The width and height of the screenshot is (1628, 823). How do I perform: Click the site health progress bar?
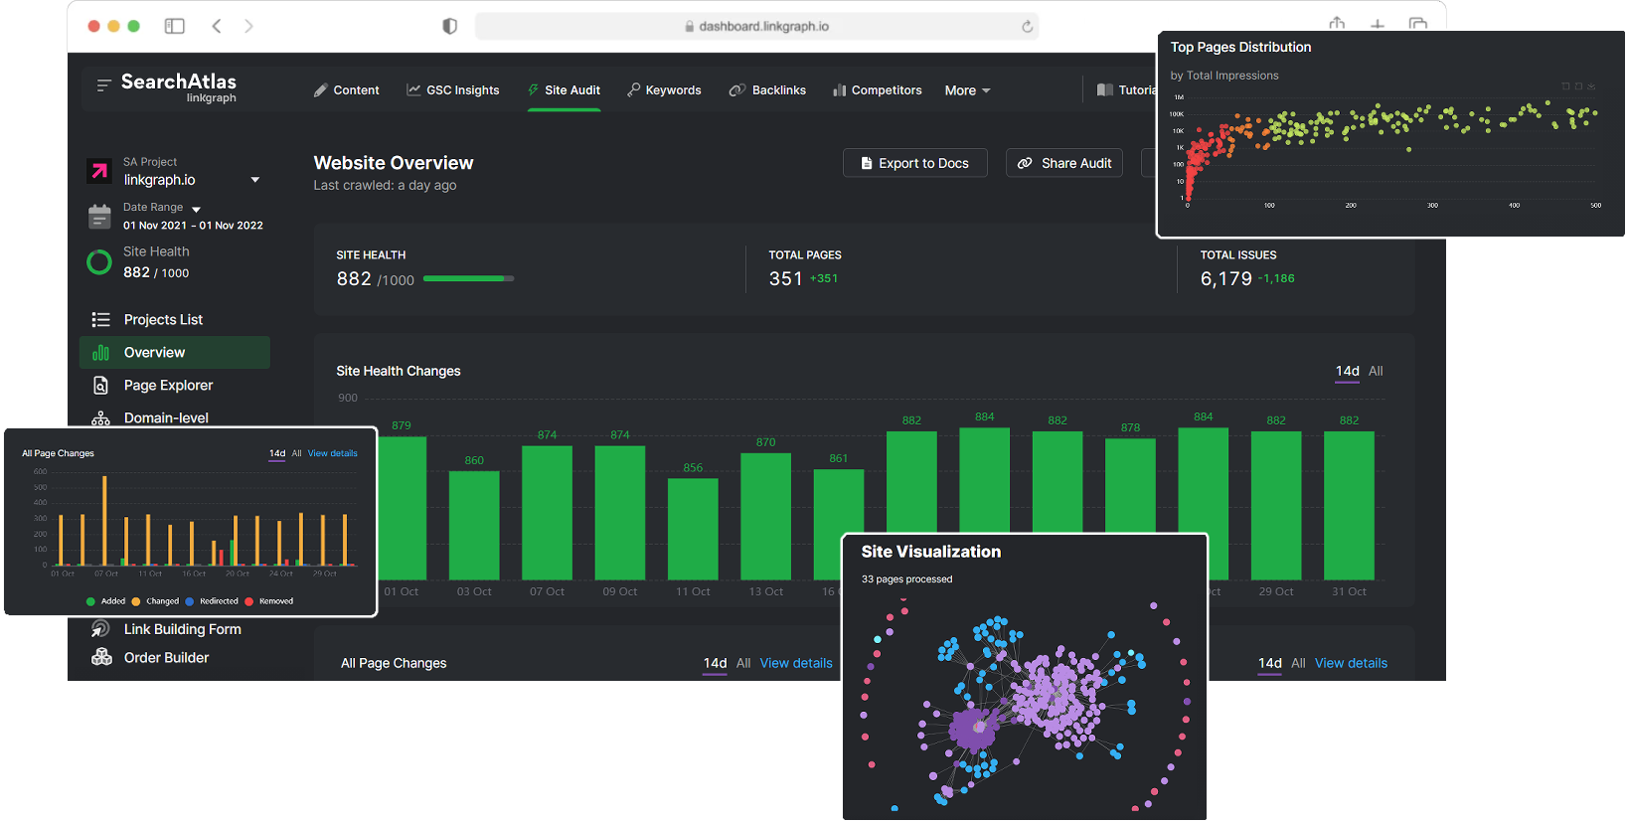pos(468,279)
